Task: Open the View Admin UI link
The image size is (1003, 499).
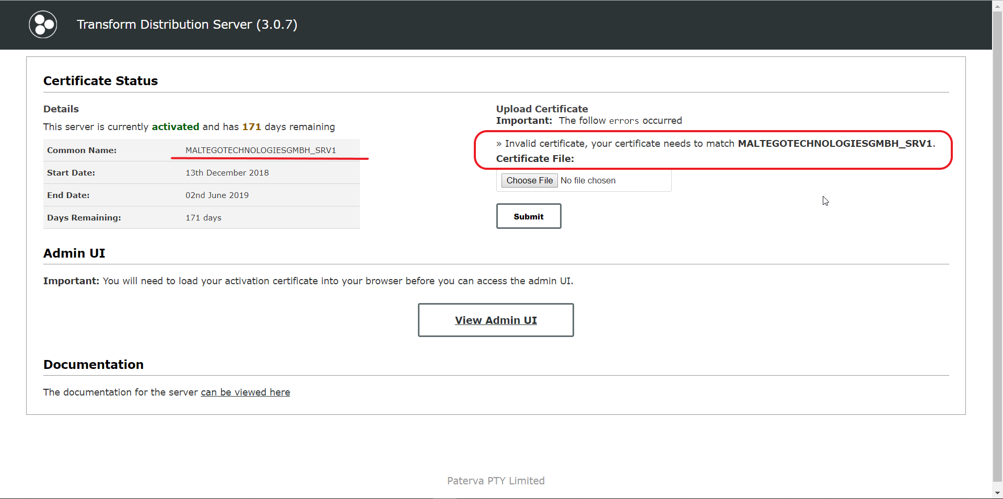Action: click(x=496, y=320)
